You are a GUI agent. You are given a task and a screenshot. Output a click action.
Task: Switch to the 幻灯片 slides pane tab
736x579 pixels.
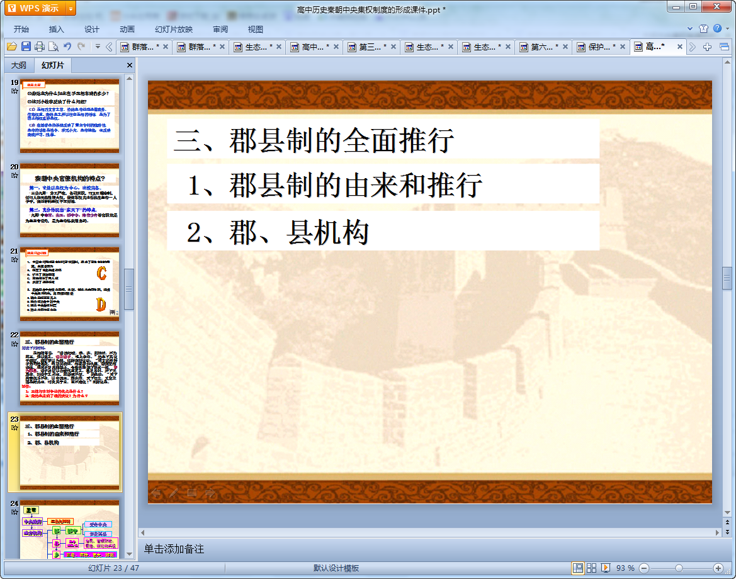pos(53,65)
